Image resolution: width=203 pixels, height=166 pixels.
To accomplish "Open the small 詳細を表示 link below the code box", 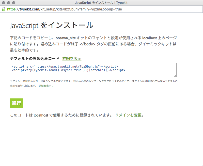I will (45, 86).
